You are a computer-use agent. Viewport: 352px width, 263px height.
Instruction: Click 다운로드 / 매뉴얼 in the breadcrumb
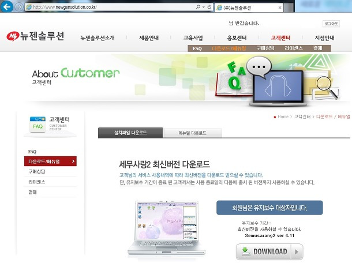pyautogui.click(x=333, y=117)
